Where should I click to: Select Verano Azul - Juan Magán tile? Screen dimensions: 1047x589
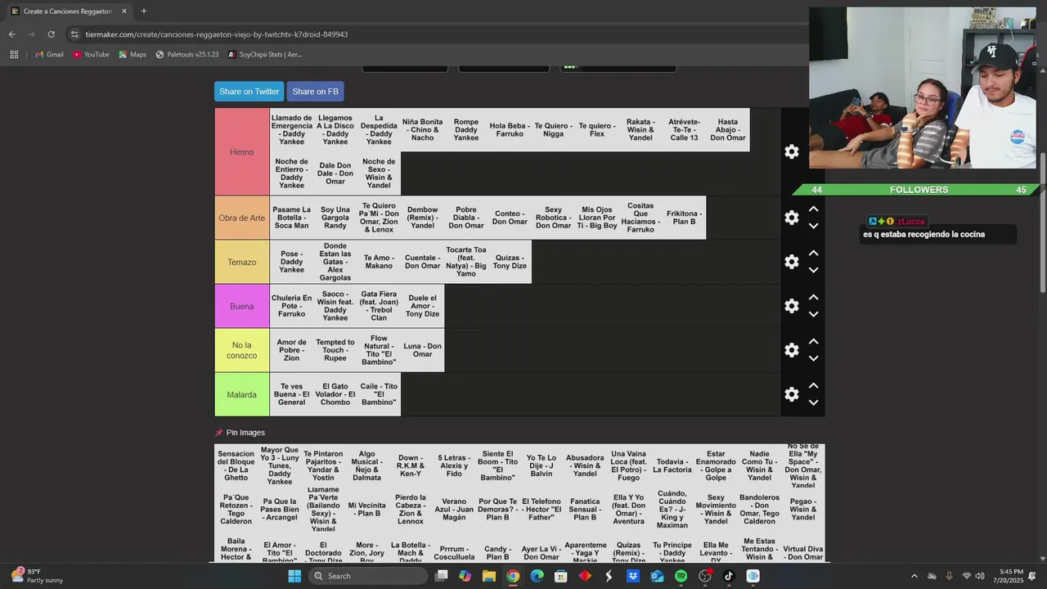click(x=454, y=510)
